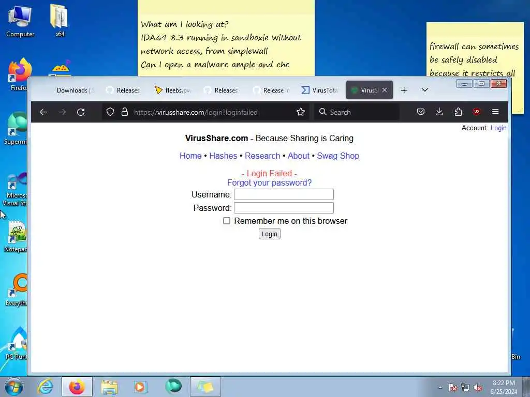Screen dimensions: 530x397
Task: Bookmark this page with the star
Action: [x=301, y=112]
